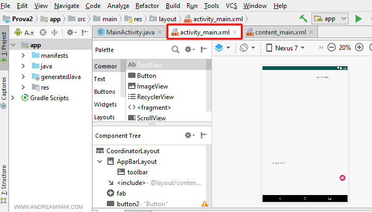Select the Button palette item
Viewport: 372px width, 212px height.
pyautogui.click(x=166, y=76)
